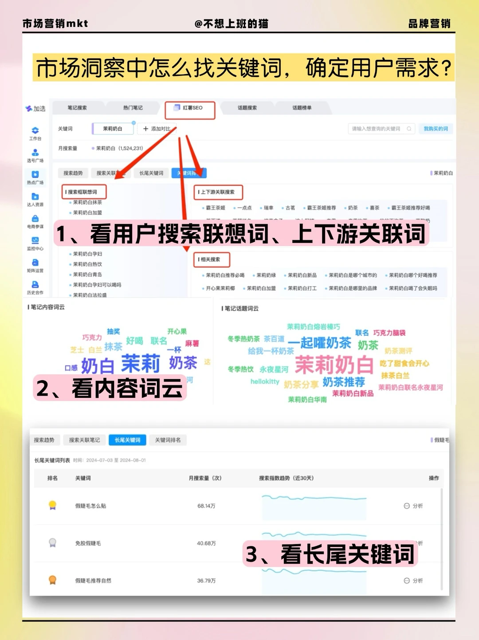Click the bronze medal icon for 假睫毛推荐自然
Image resolution: width=479 pixels, height=640 pixels.
point(52,580)
